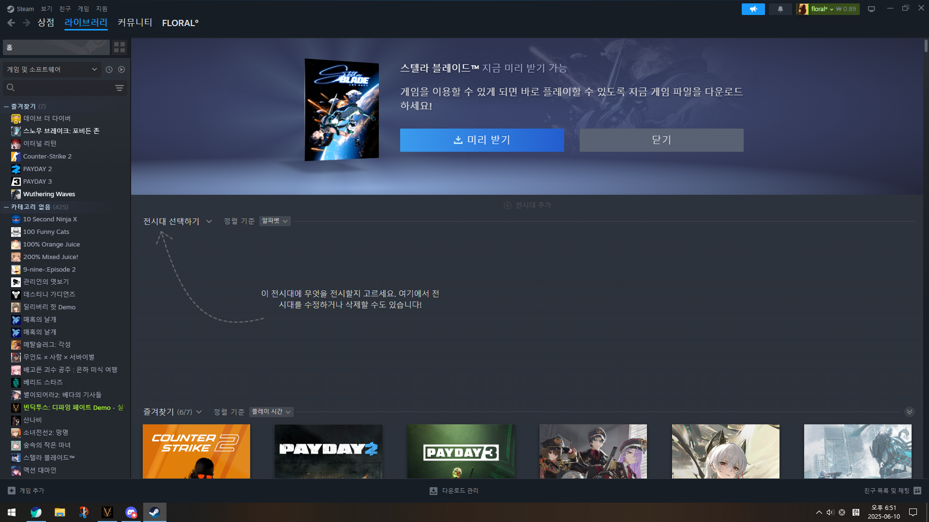Select PAYDAY 2 icon in sidebar
929x522 pixels.
[16, 169]
